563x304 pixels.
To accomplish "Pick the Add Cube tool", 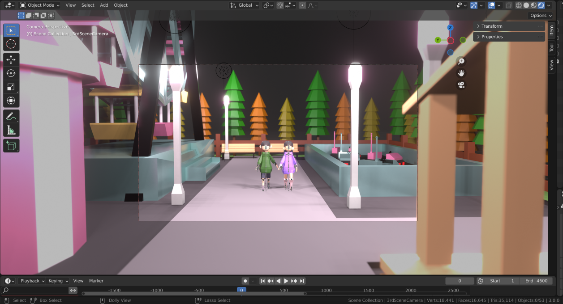I will click(x=11, y=146).
